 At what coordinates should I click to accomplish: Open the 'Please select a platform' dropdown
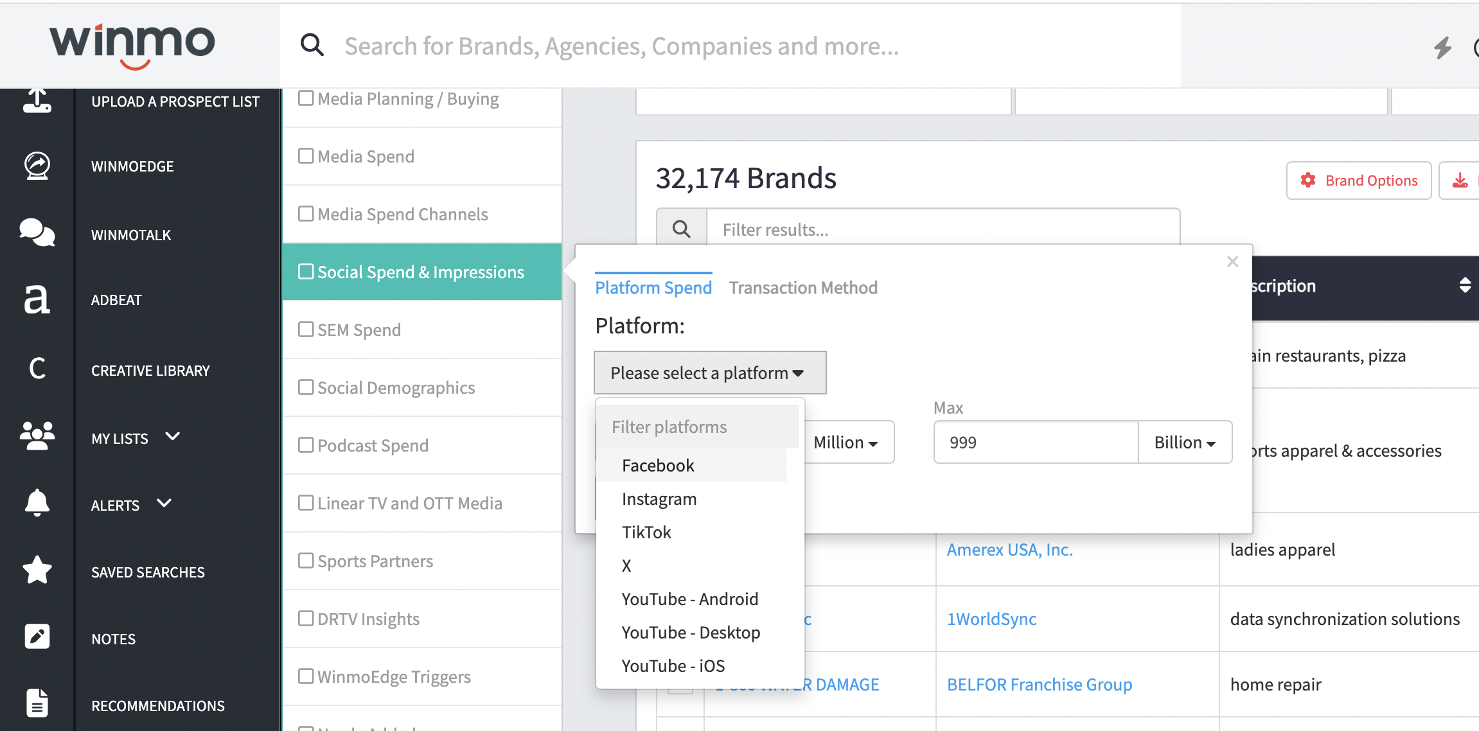click(709, 373)
